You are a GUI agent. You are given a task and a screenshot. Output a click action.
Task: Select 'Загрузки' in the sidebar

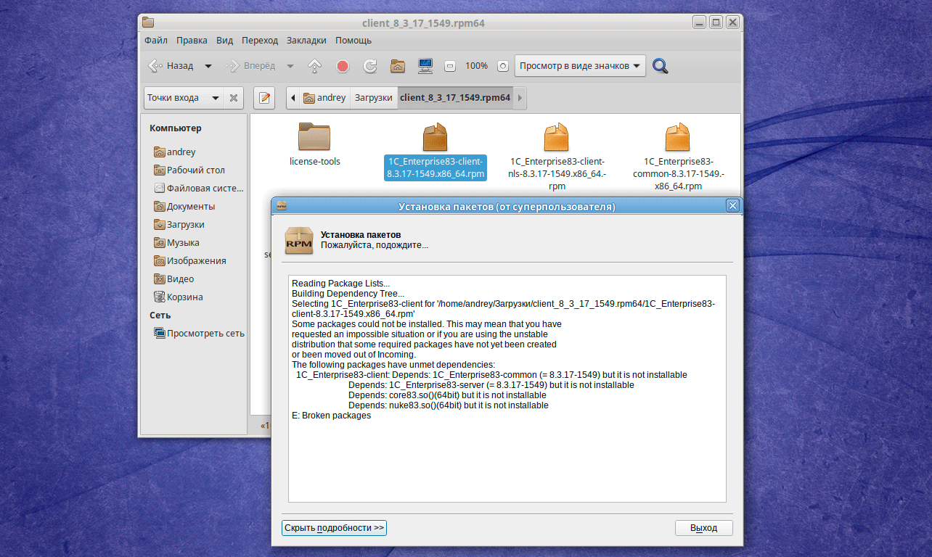(x=185, y=225)
